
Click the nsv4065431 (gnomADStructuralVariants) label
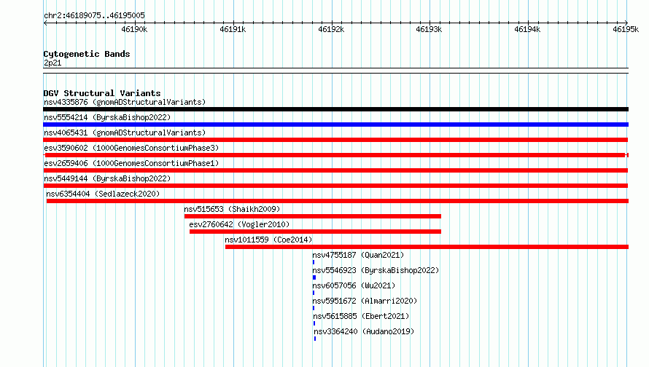125,133
